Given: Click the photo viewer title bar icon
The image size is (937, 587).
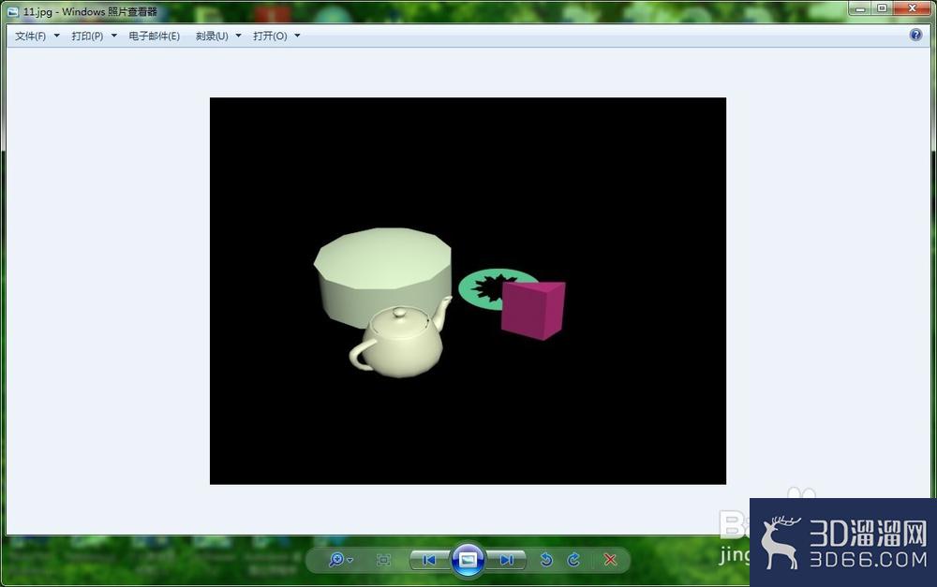Looking at the screenshot, I should coord(13,11).
